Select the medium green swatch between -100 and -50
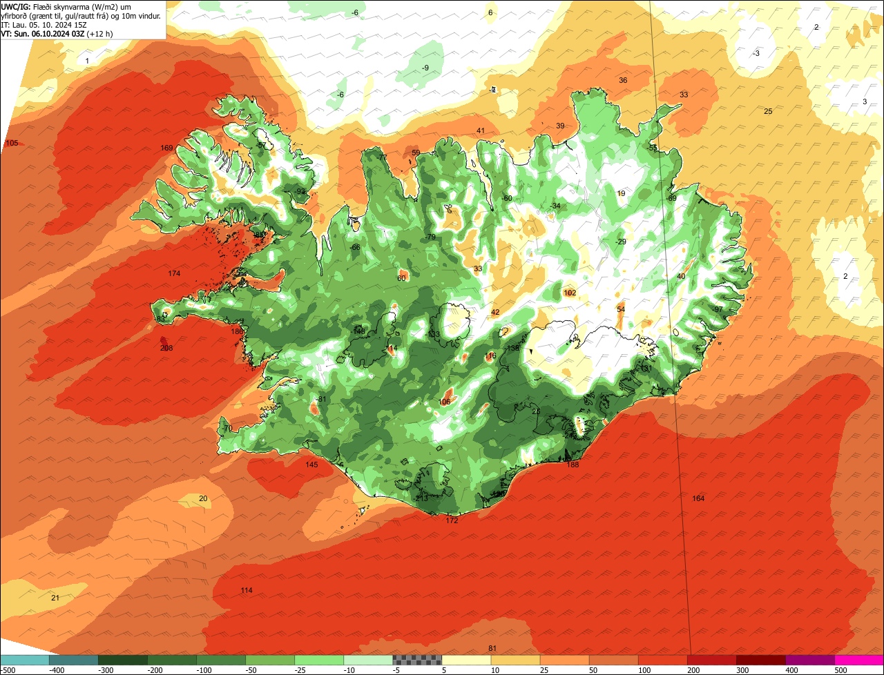This screenshot has width=884, height=675. pos(221,660)
